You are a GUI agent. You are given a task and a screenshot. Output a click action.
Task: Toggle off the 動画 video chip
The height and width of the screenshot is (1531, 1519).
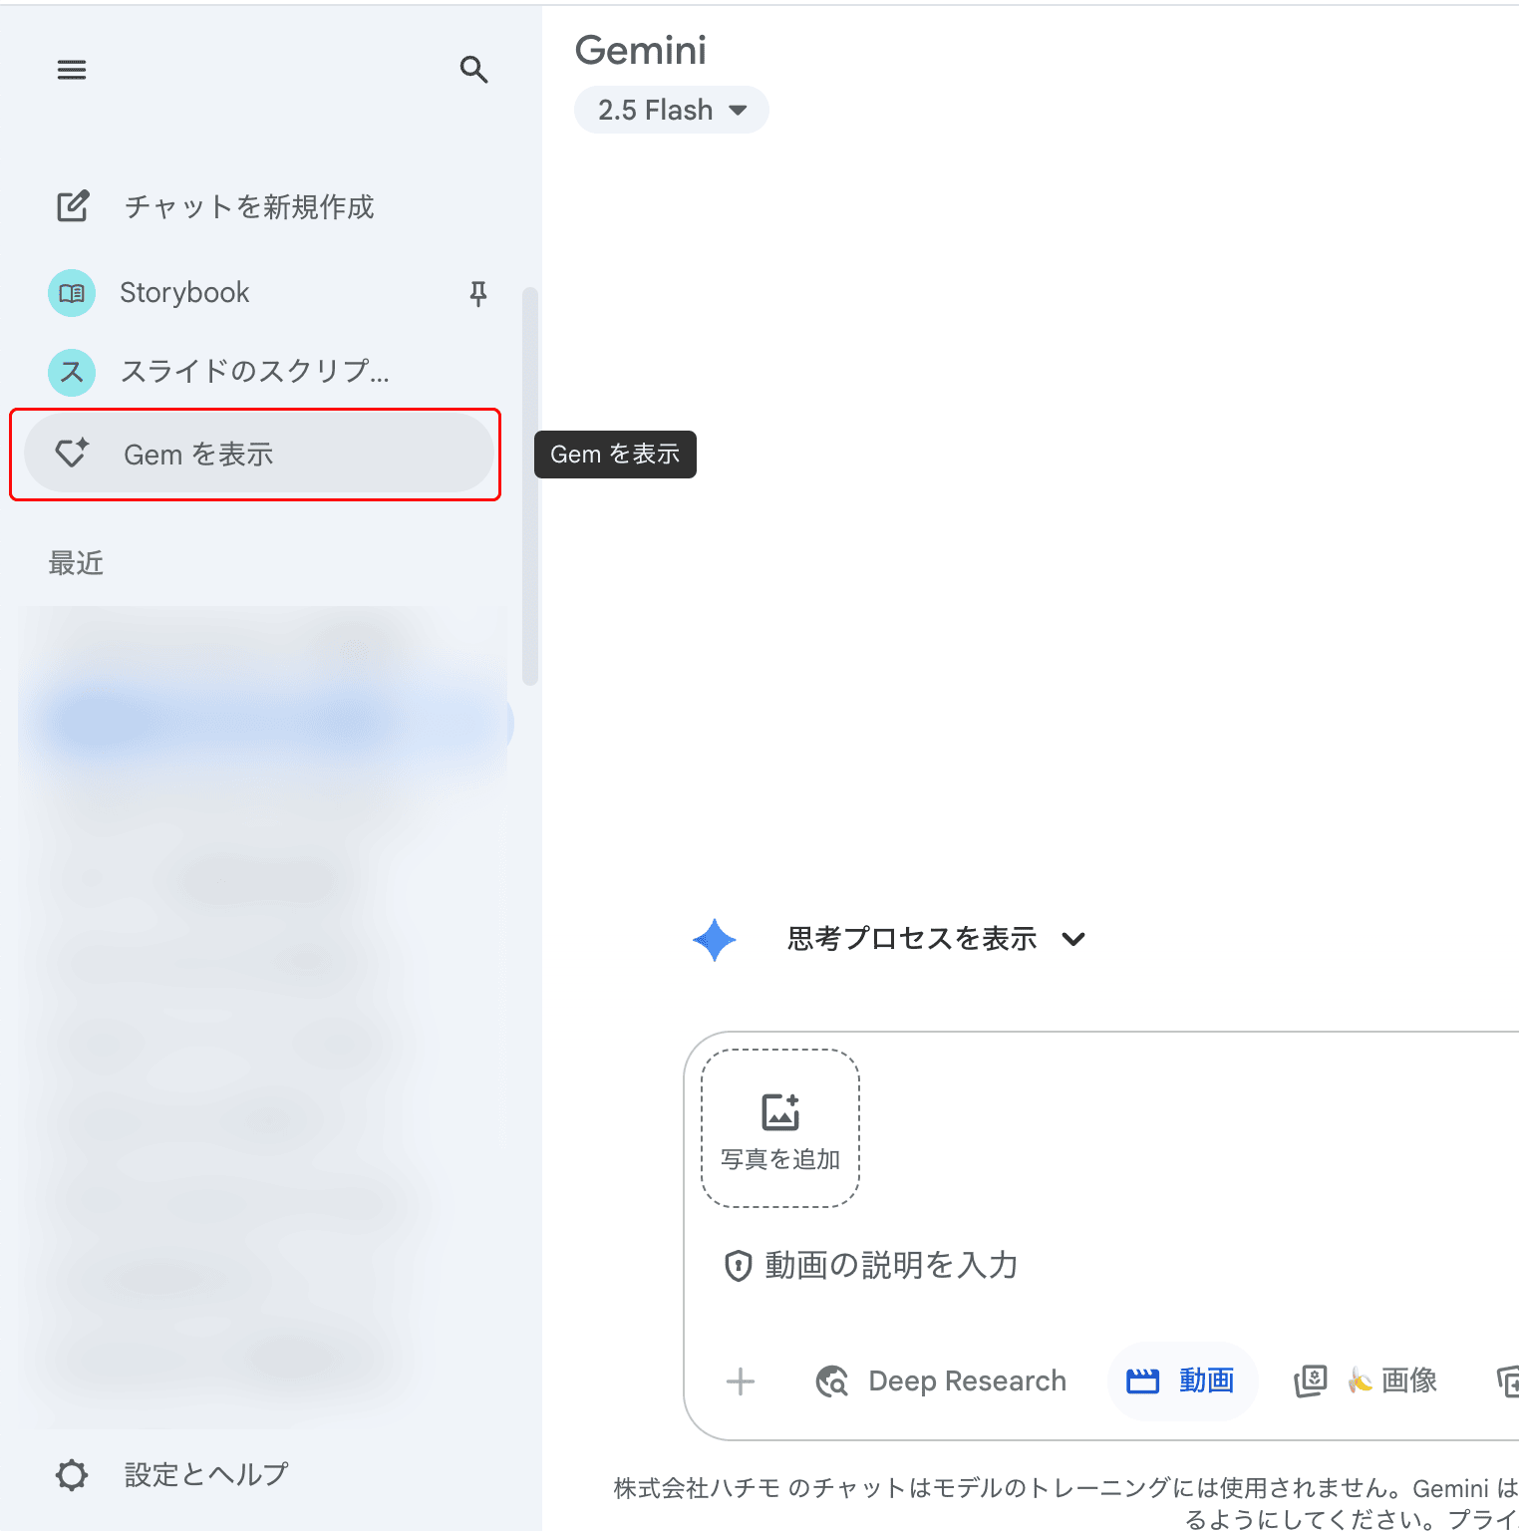(x=1182, y=1381)
